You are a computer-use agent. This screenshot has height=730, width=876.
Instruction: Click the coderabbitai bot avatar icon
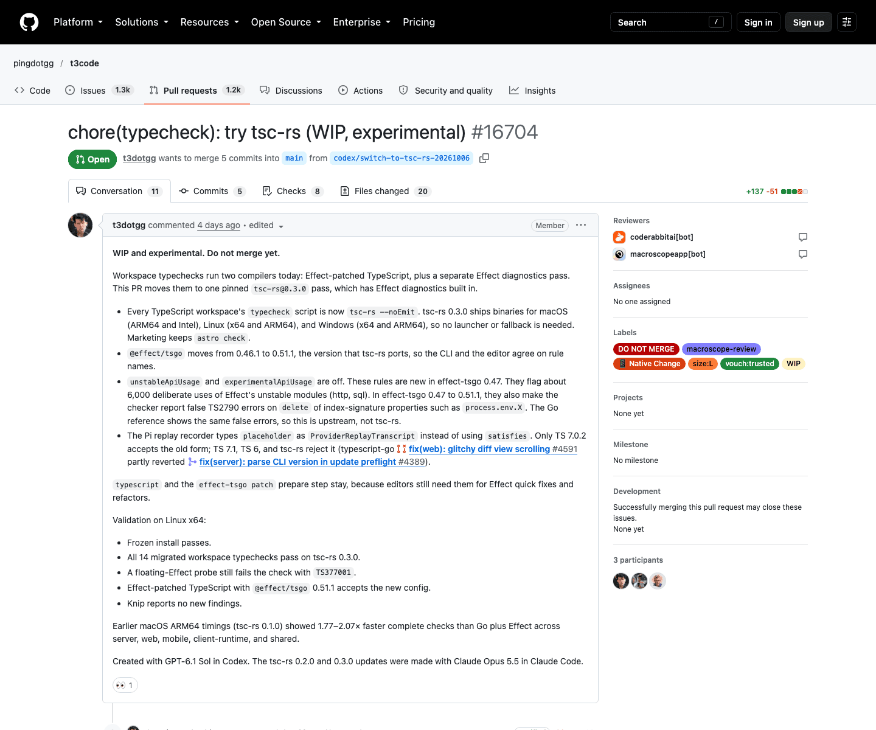[619, 237]
